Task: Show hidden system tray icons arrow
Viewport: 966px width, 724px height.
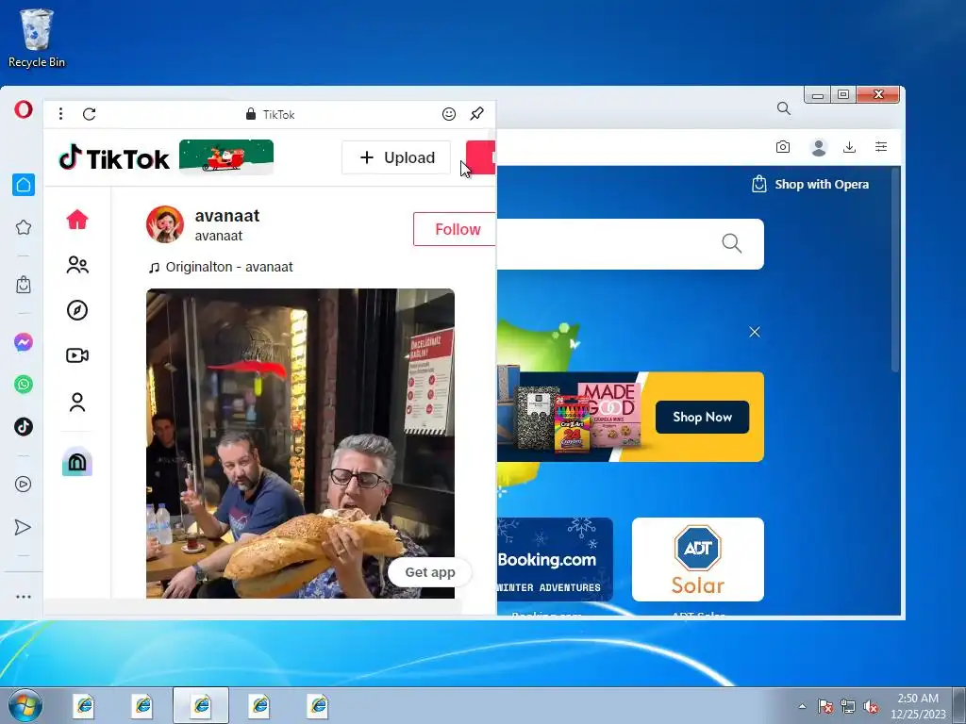Action: pyautogui.click(x=802, y=706)
